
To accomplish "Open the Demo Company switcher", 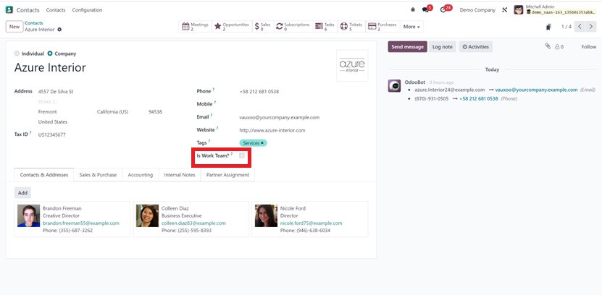I will 477,10.
